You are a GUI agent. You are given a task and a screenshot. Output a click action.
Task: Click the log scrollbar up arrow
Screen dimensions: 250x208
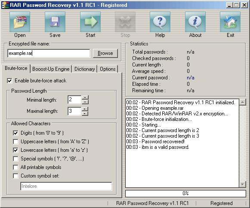coord(243,102)
